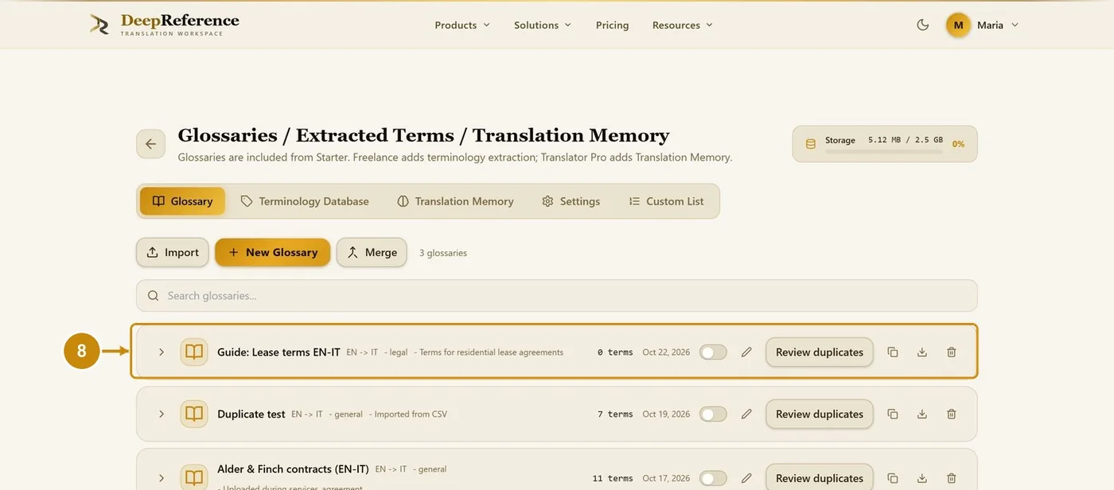Copy the Duplicate test glossary
This screenshot has width=1114, height=490.
point(893,414)
